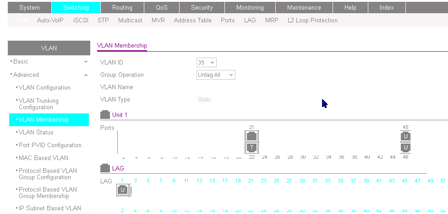Expand the LAG section label
Image resolution: width=448 pixels, height=214 pixels.
point(118,168)
